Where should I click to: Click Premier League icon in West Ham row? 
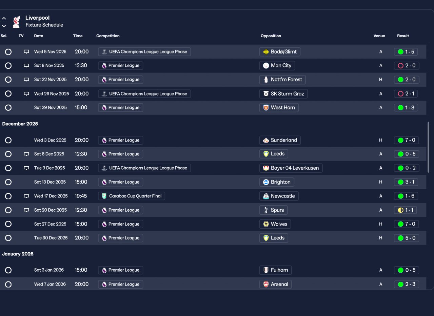click(104, 108)
